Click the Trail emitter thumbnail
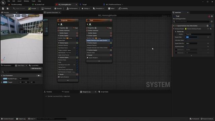Screen dimensions: 215x121 (90, 24)
